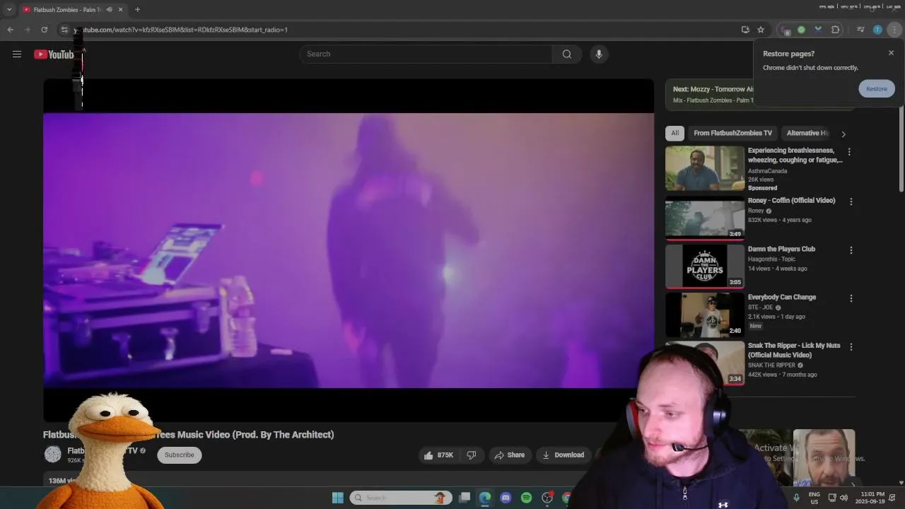Open the media controls icon in the Chrome toolbar
905x509 pixels.
[860, 30]
